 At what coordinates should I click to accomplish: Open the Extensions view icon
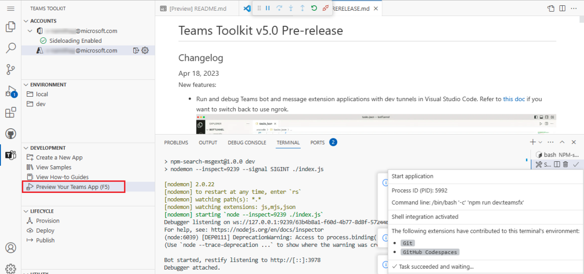pos(10,113)
